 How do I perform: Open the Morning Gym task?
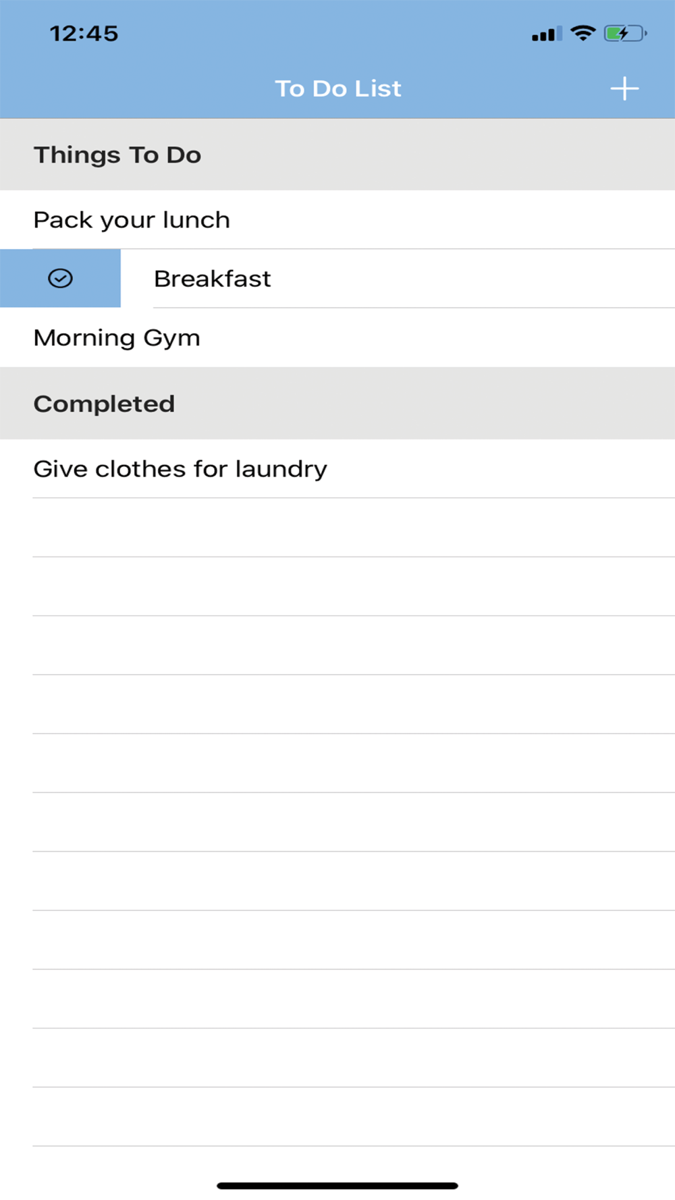pyautogui.click(x=337, y=337)
